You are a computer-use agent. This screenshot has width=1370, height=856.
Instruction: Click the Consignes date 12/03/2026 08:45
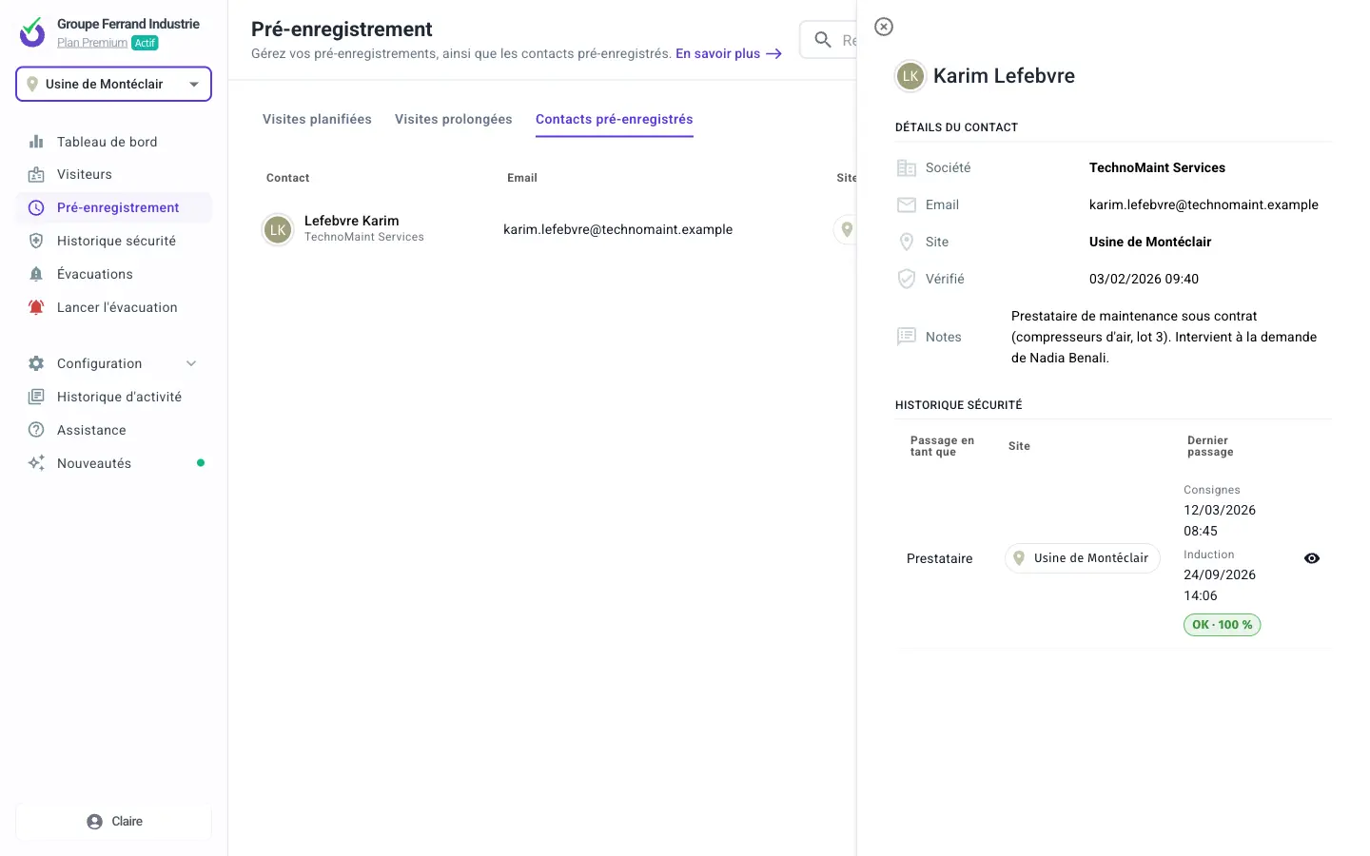pos(1220,520)
